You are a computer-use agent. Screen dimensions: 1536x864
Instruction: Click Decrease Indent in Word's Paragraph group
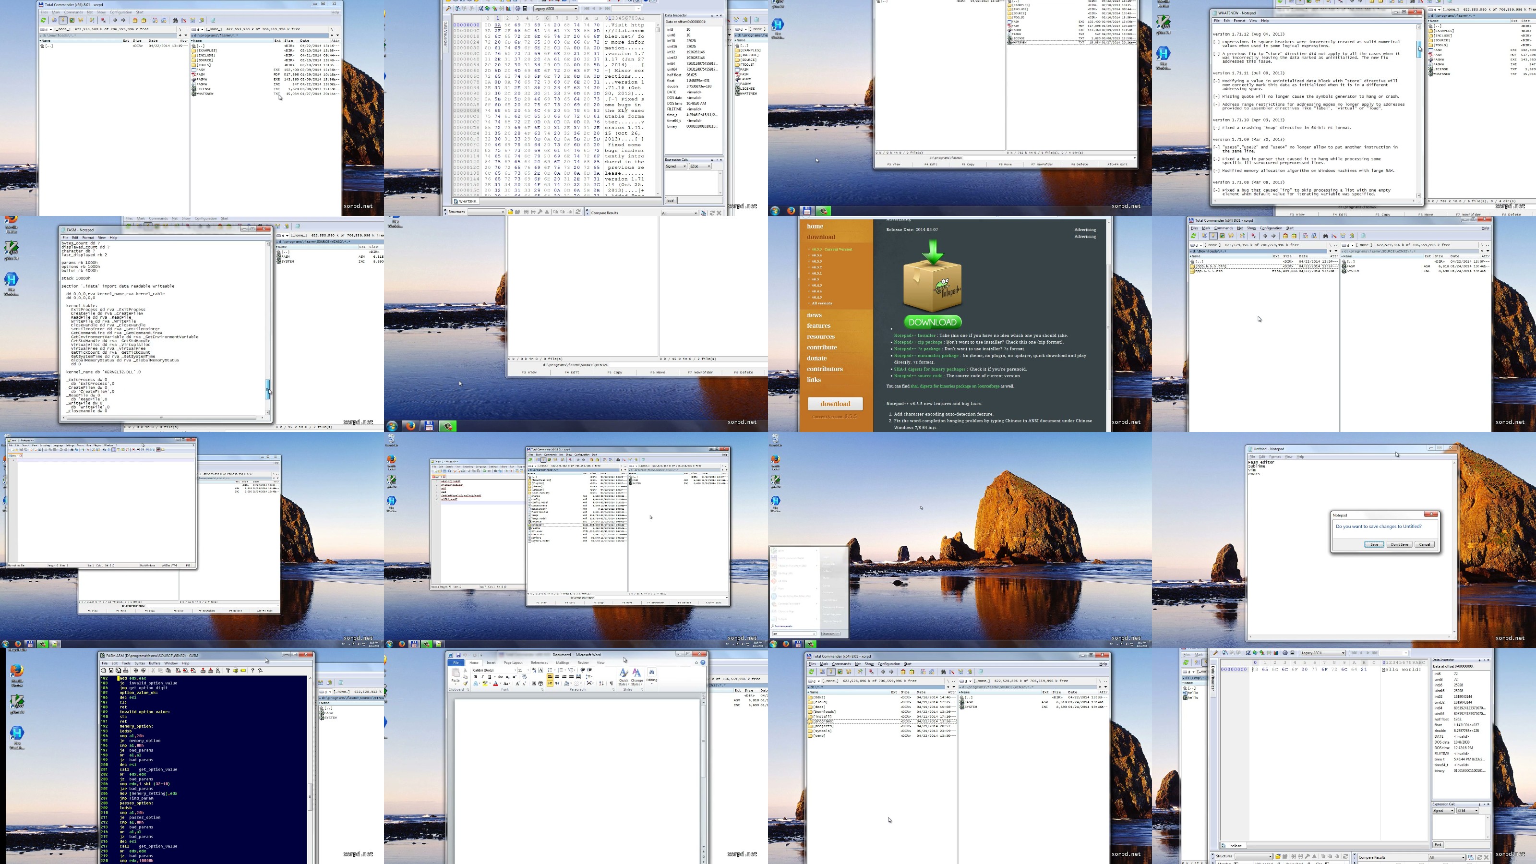click(x=583, y=670)
